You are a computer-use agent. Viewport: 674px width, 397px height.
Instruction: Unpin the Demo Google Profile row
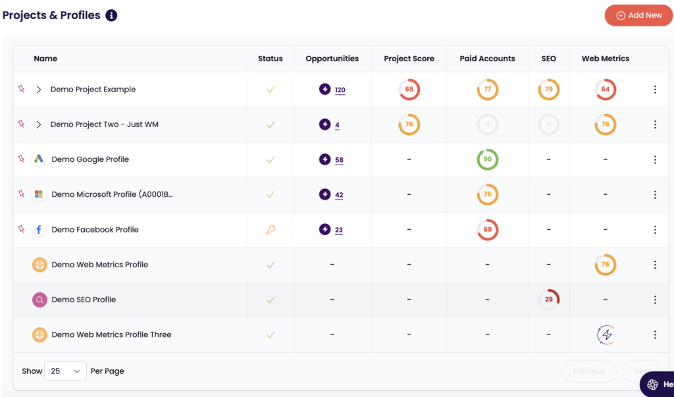click(21, 159)
